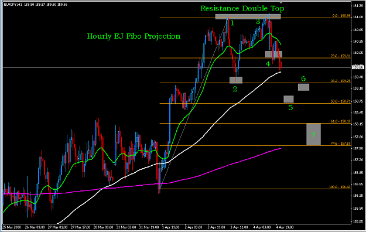The width and height of the screenshot is (366, 232).
Task: Click the 157.80 price scale value
Action: pyautogui.click(x=358, y=137)
